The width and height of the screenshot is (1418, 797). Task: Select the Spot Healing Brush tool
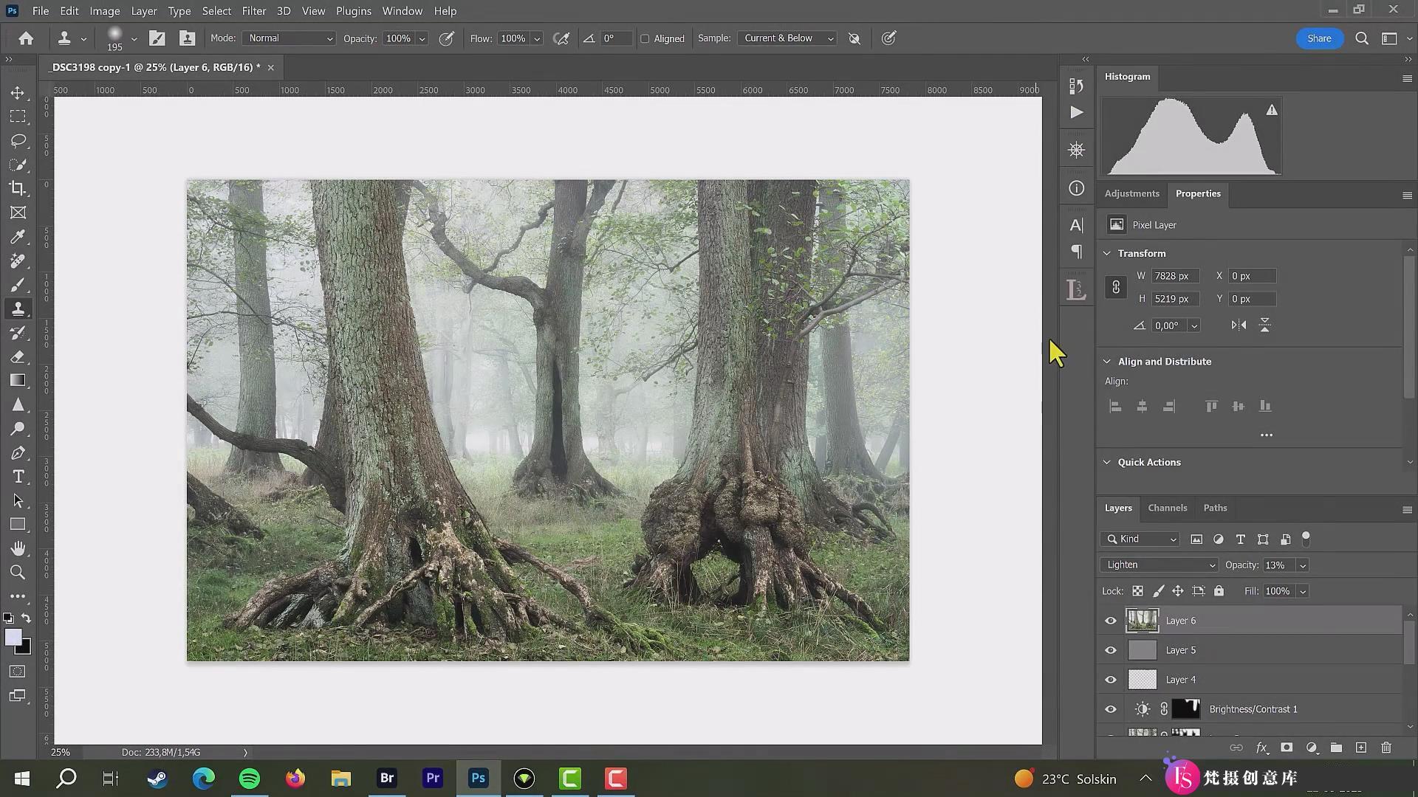pos(18,261)
